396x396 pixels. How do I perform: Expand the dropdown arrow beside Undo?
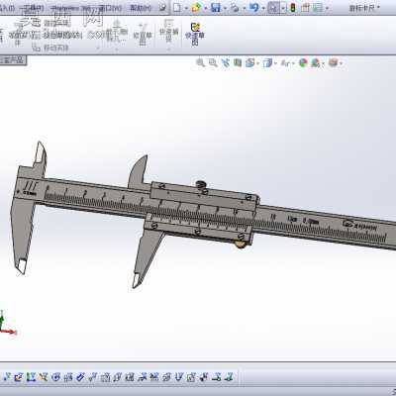[263, 8]
